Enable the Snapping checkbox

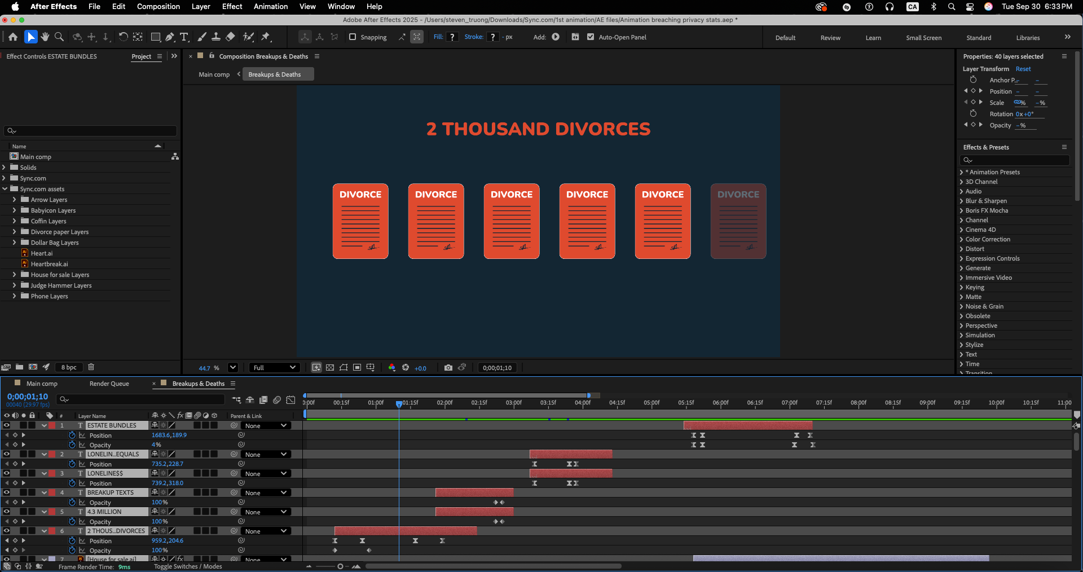click(x=353, y=37)
